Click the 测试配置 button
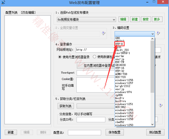 (x=155, y=132)
